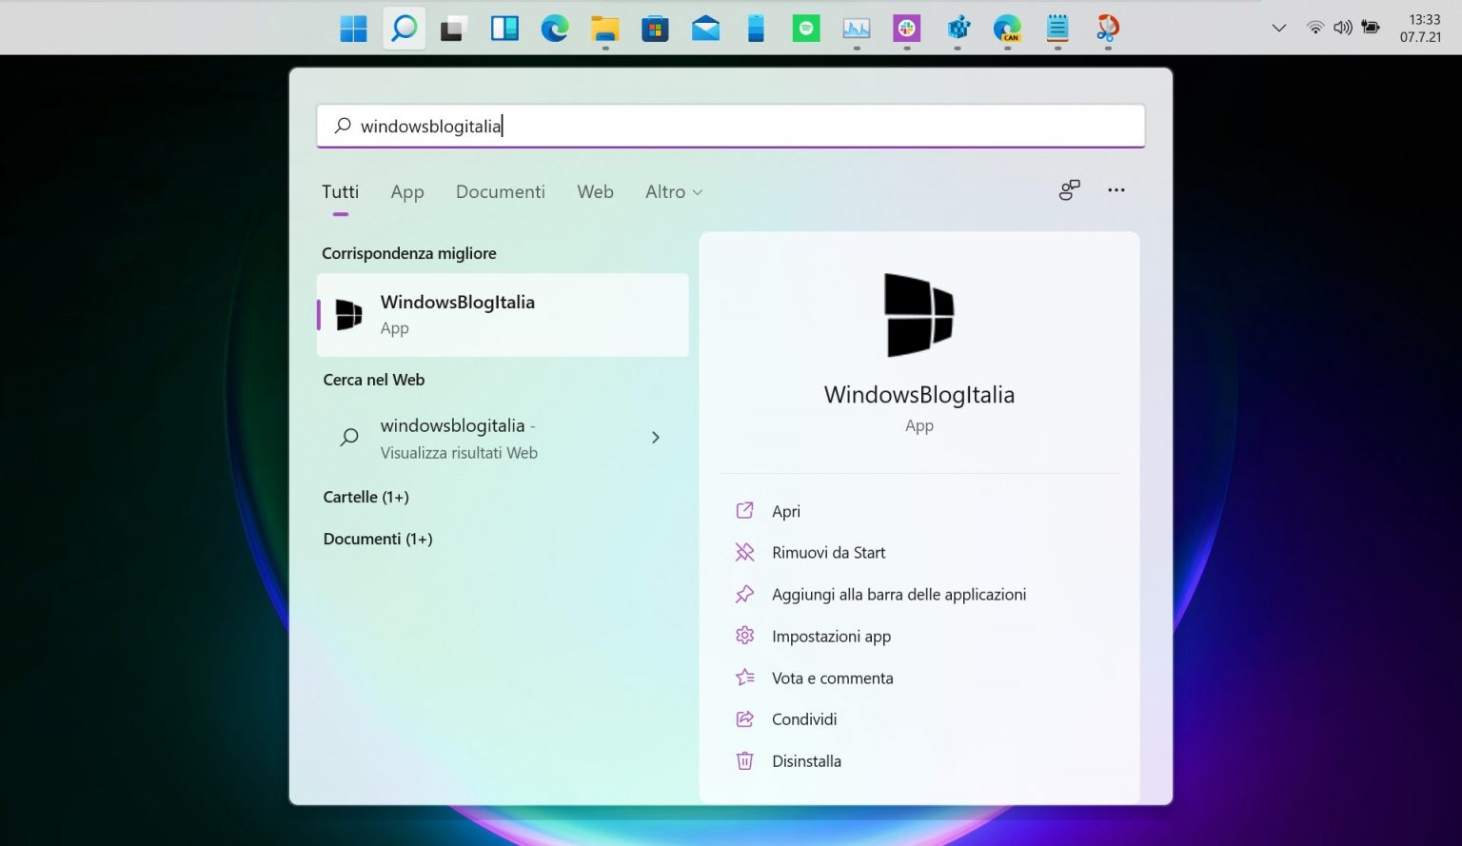This screenshot has height=846, width=1462.
Task: Click Apri to open WindowsBlogItalia
Action: (x=786, y=511)
